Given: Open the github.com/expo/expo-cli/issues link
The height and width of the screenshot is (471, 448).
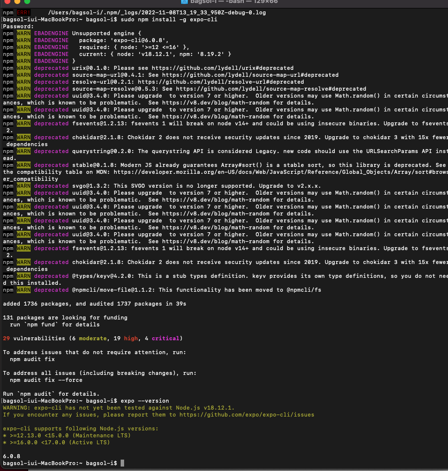Looking at the screenshot, I should [x=247, y=415].
